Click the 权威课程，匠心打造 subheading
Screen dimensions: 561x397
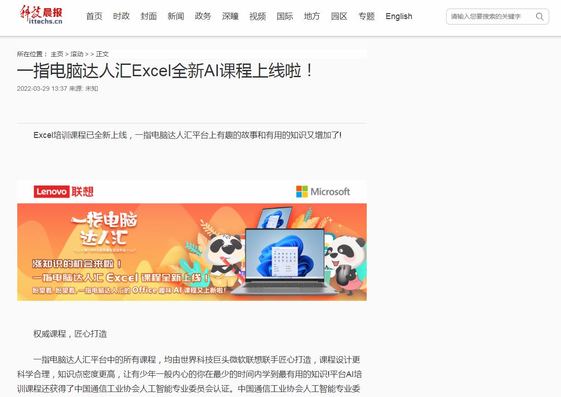[70, 334]
